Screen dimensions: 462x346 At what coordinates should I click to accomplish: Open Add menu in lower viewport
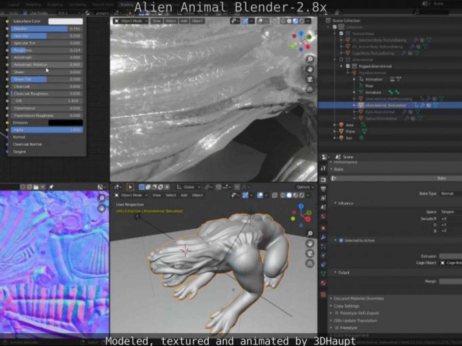pyautogui.click(x=184, y=195)
